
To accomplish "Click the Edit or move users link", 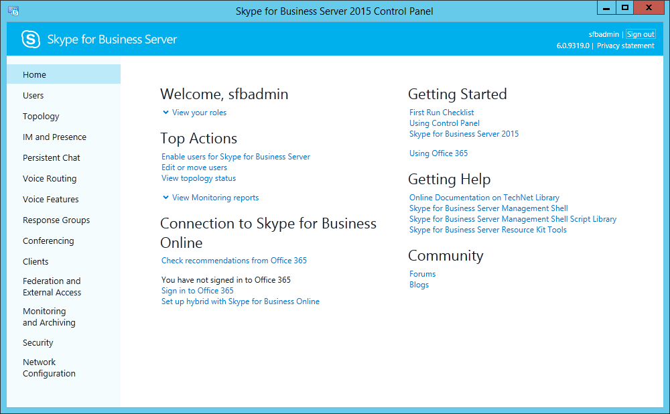I will click(x=194, y=167).
